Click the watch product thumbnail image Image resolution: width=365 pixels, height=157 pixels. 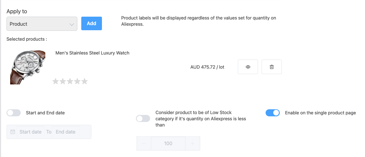point(28,67)
